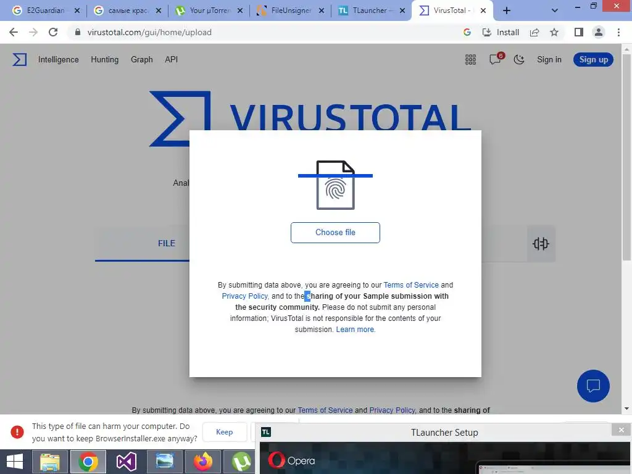The width and height of the screenshot is (632, 474).
Task: Install the VirusTotal app from address bar
Action: tap(501, 32)
